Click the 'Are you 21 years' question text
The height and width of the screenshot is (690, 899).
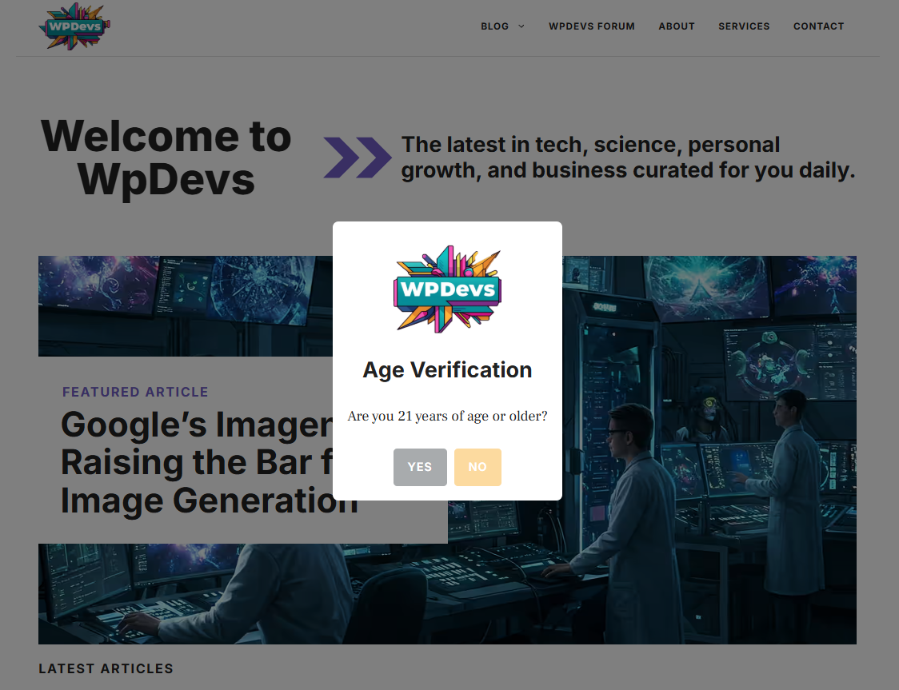click(447, 416)
